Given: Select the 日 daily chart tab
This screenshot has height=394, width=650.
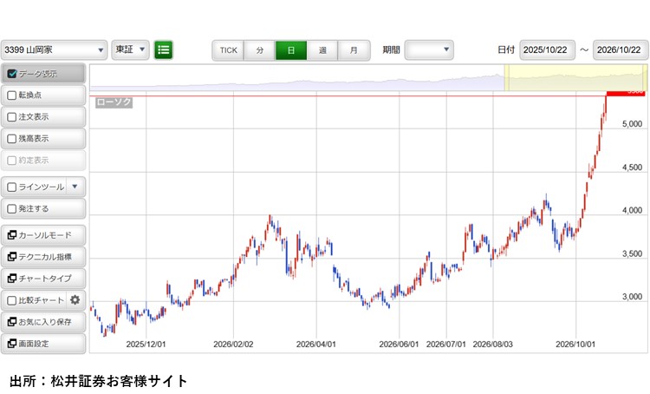Looking at the screenshot, I should [291, 50].
